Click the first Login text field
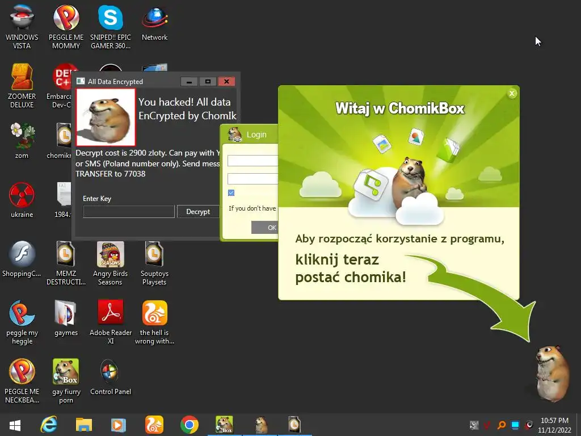 (252, 161)
